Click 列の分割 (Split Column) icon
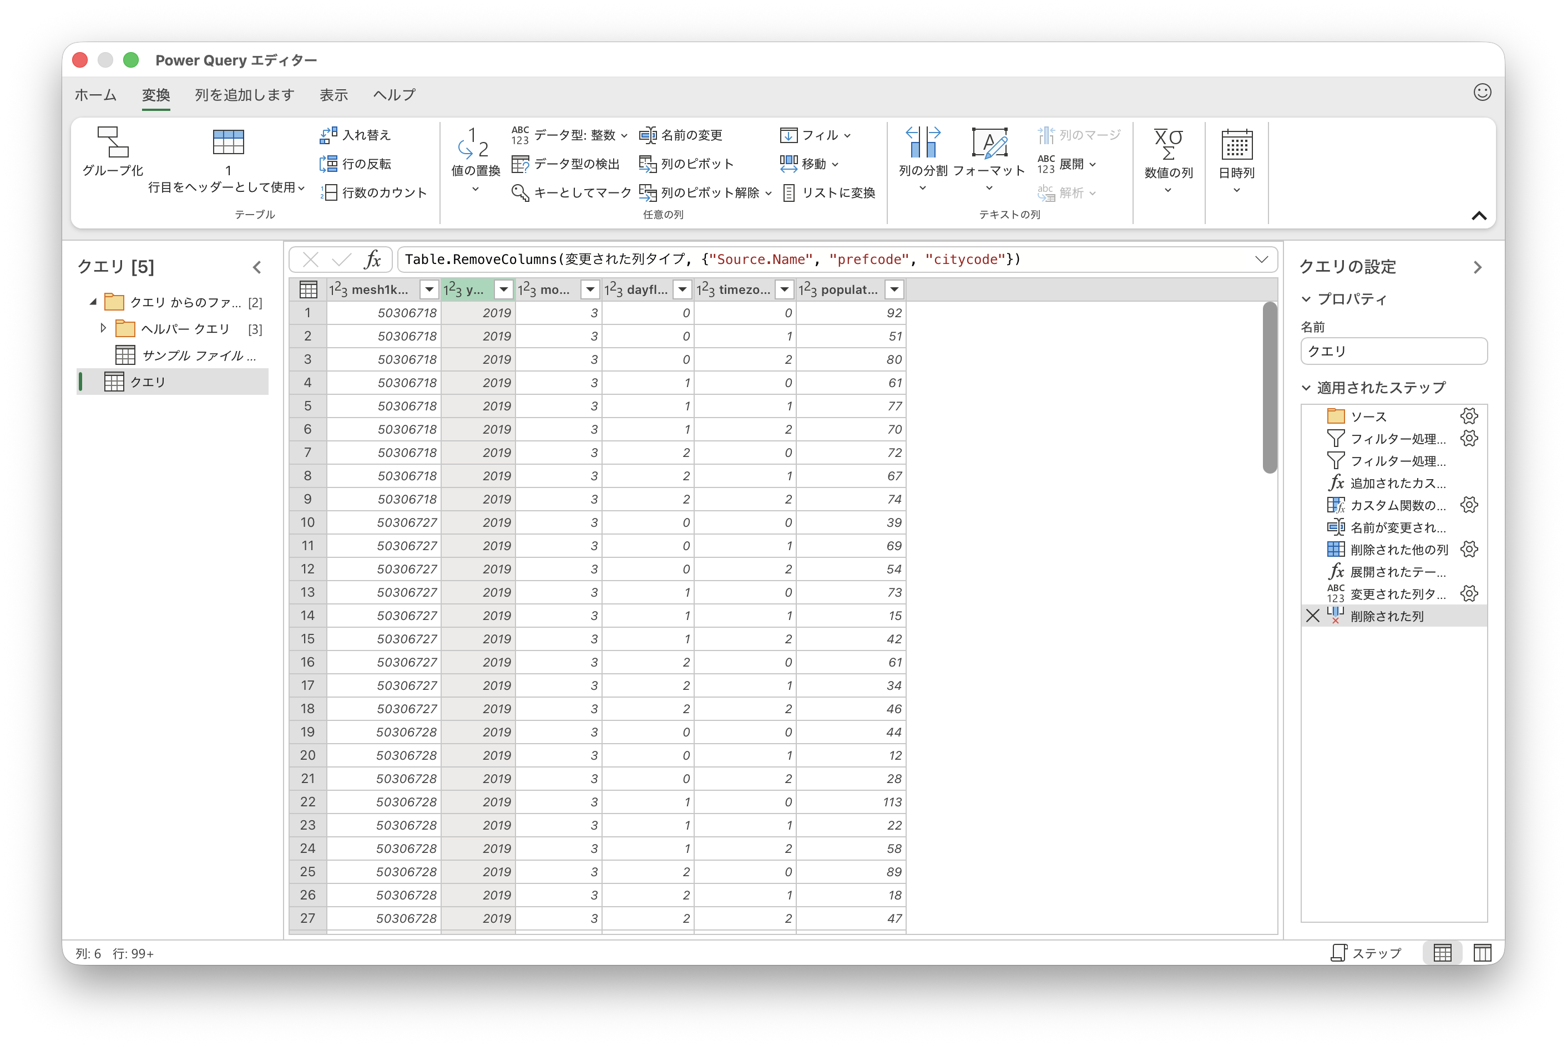This screenshot has height=1047, width=1567. coord(922,142)
